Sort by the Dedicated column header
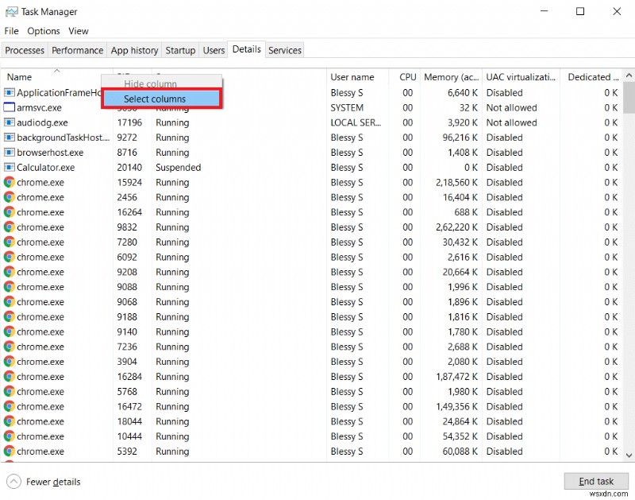 point(592,77)
